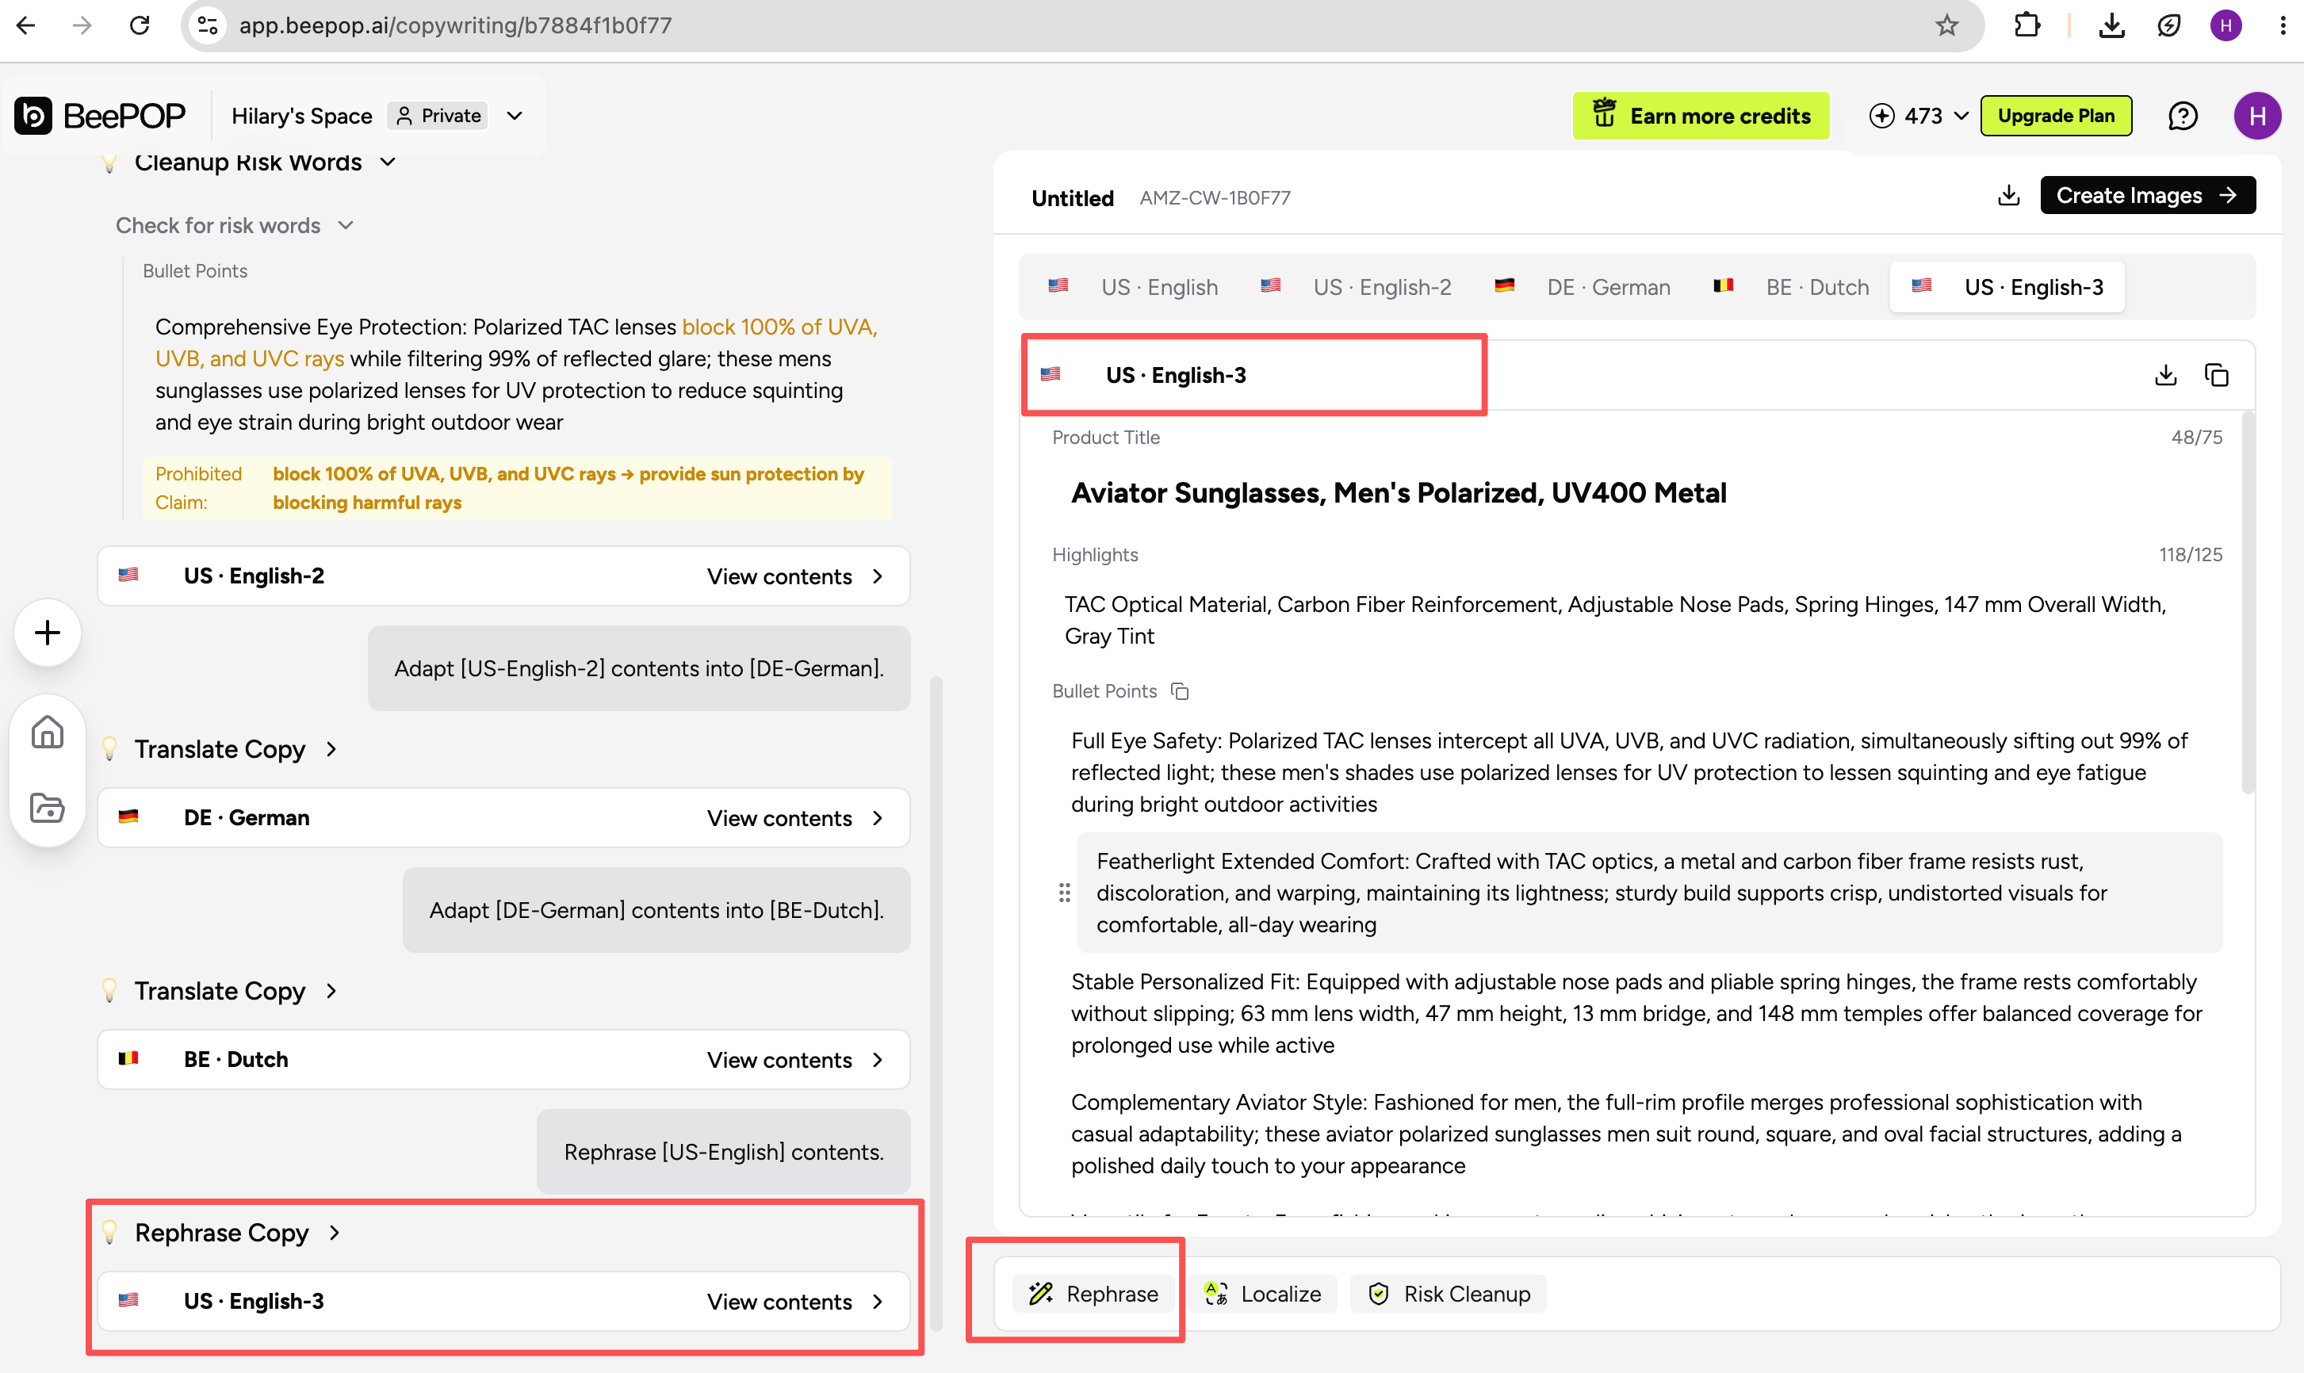Viewport: 2304px width, 1373px height.
Task: Go to home via the sidebar house icon
Action: click(48, 732)
